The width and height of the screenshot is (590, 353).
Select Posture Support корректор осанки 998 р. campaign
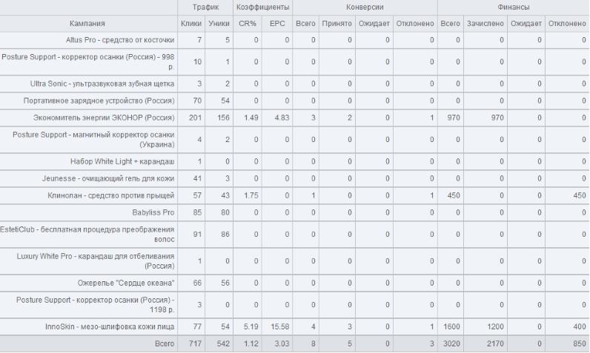[88, 62]
